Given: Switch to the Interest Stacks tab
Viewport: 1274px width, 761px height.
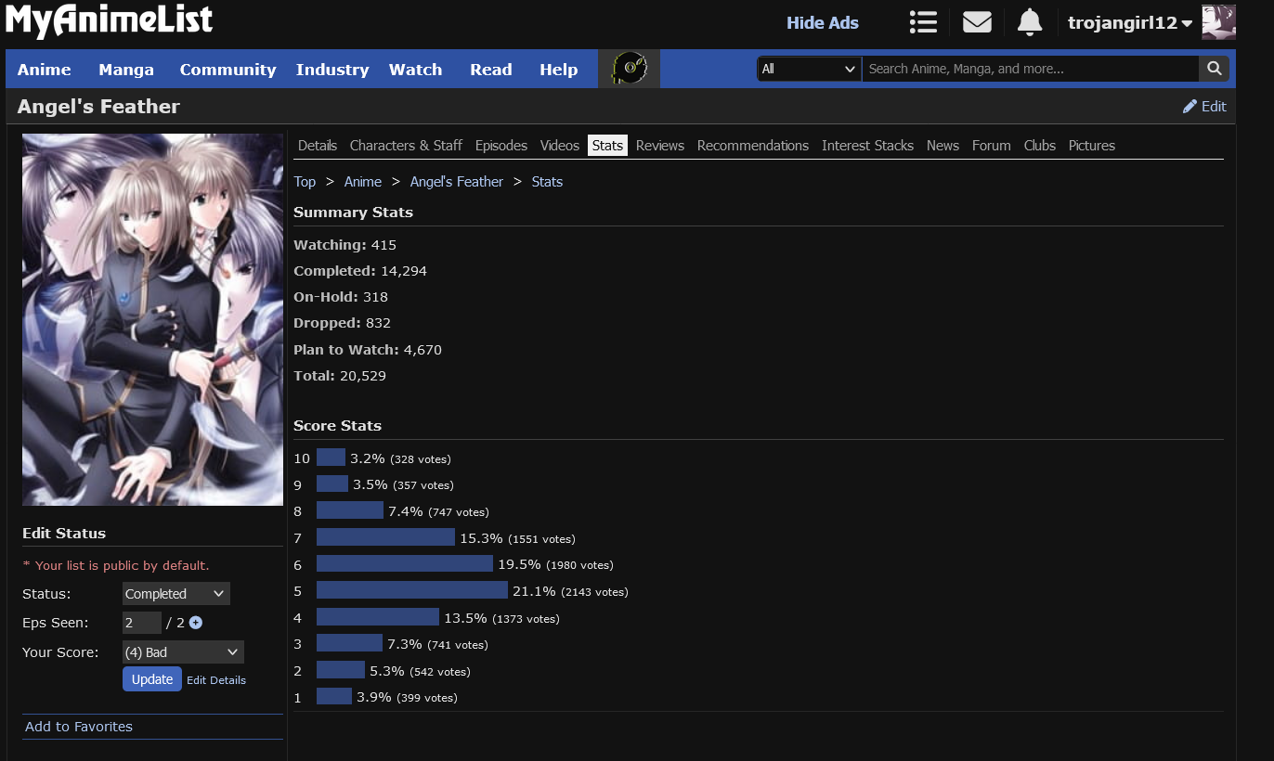Looking at the screenshot, I should [867, 146].
